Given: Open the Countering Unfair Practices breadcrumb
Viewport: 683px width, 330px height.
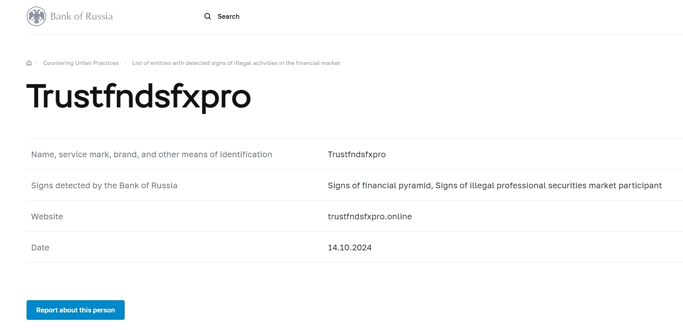Looking at the screenshot, I should coord(81,63).
